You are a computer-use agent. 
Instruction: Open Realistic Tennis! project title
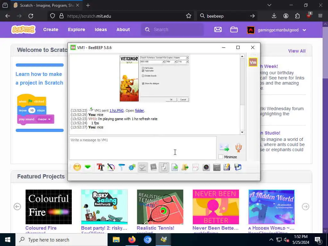click(x=155, y=228)
